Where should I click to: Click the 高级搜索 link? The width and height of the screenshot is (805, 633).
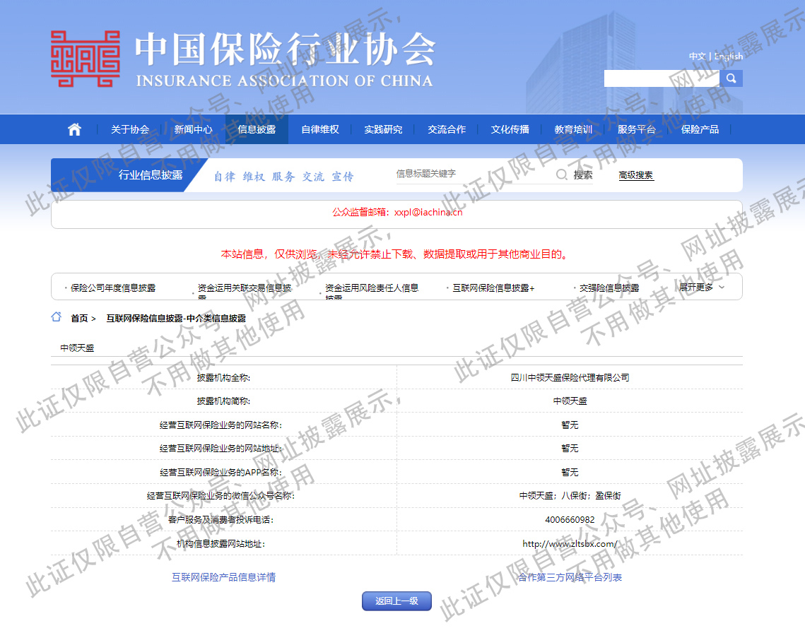pos(636,175)
